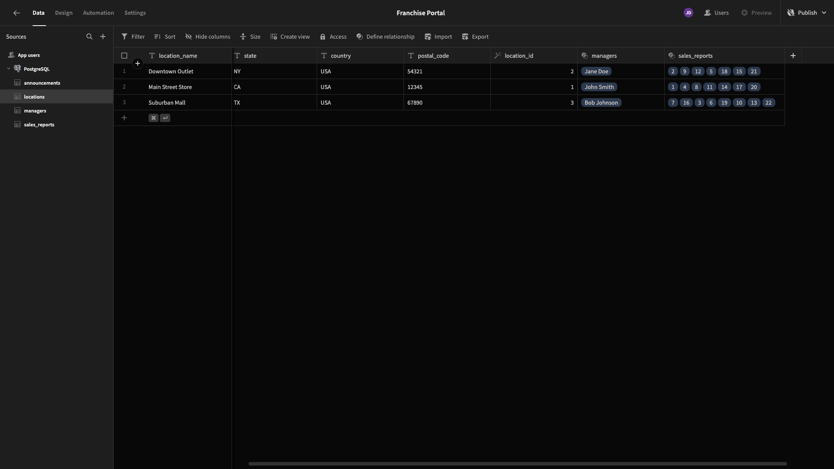Click the managers table icon

click(17, 111)
